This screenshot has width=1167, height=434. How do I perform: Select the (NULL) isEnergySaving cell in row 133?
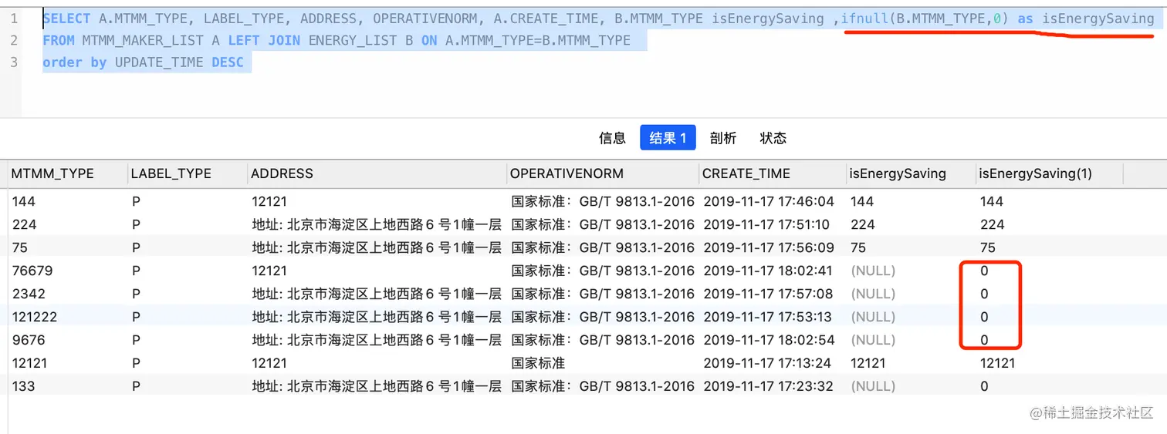click(873, 386)
